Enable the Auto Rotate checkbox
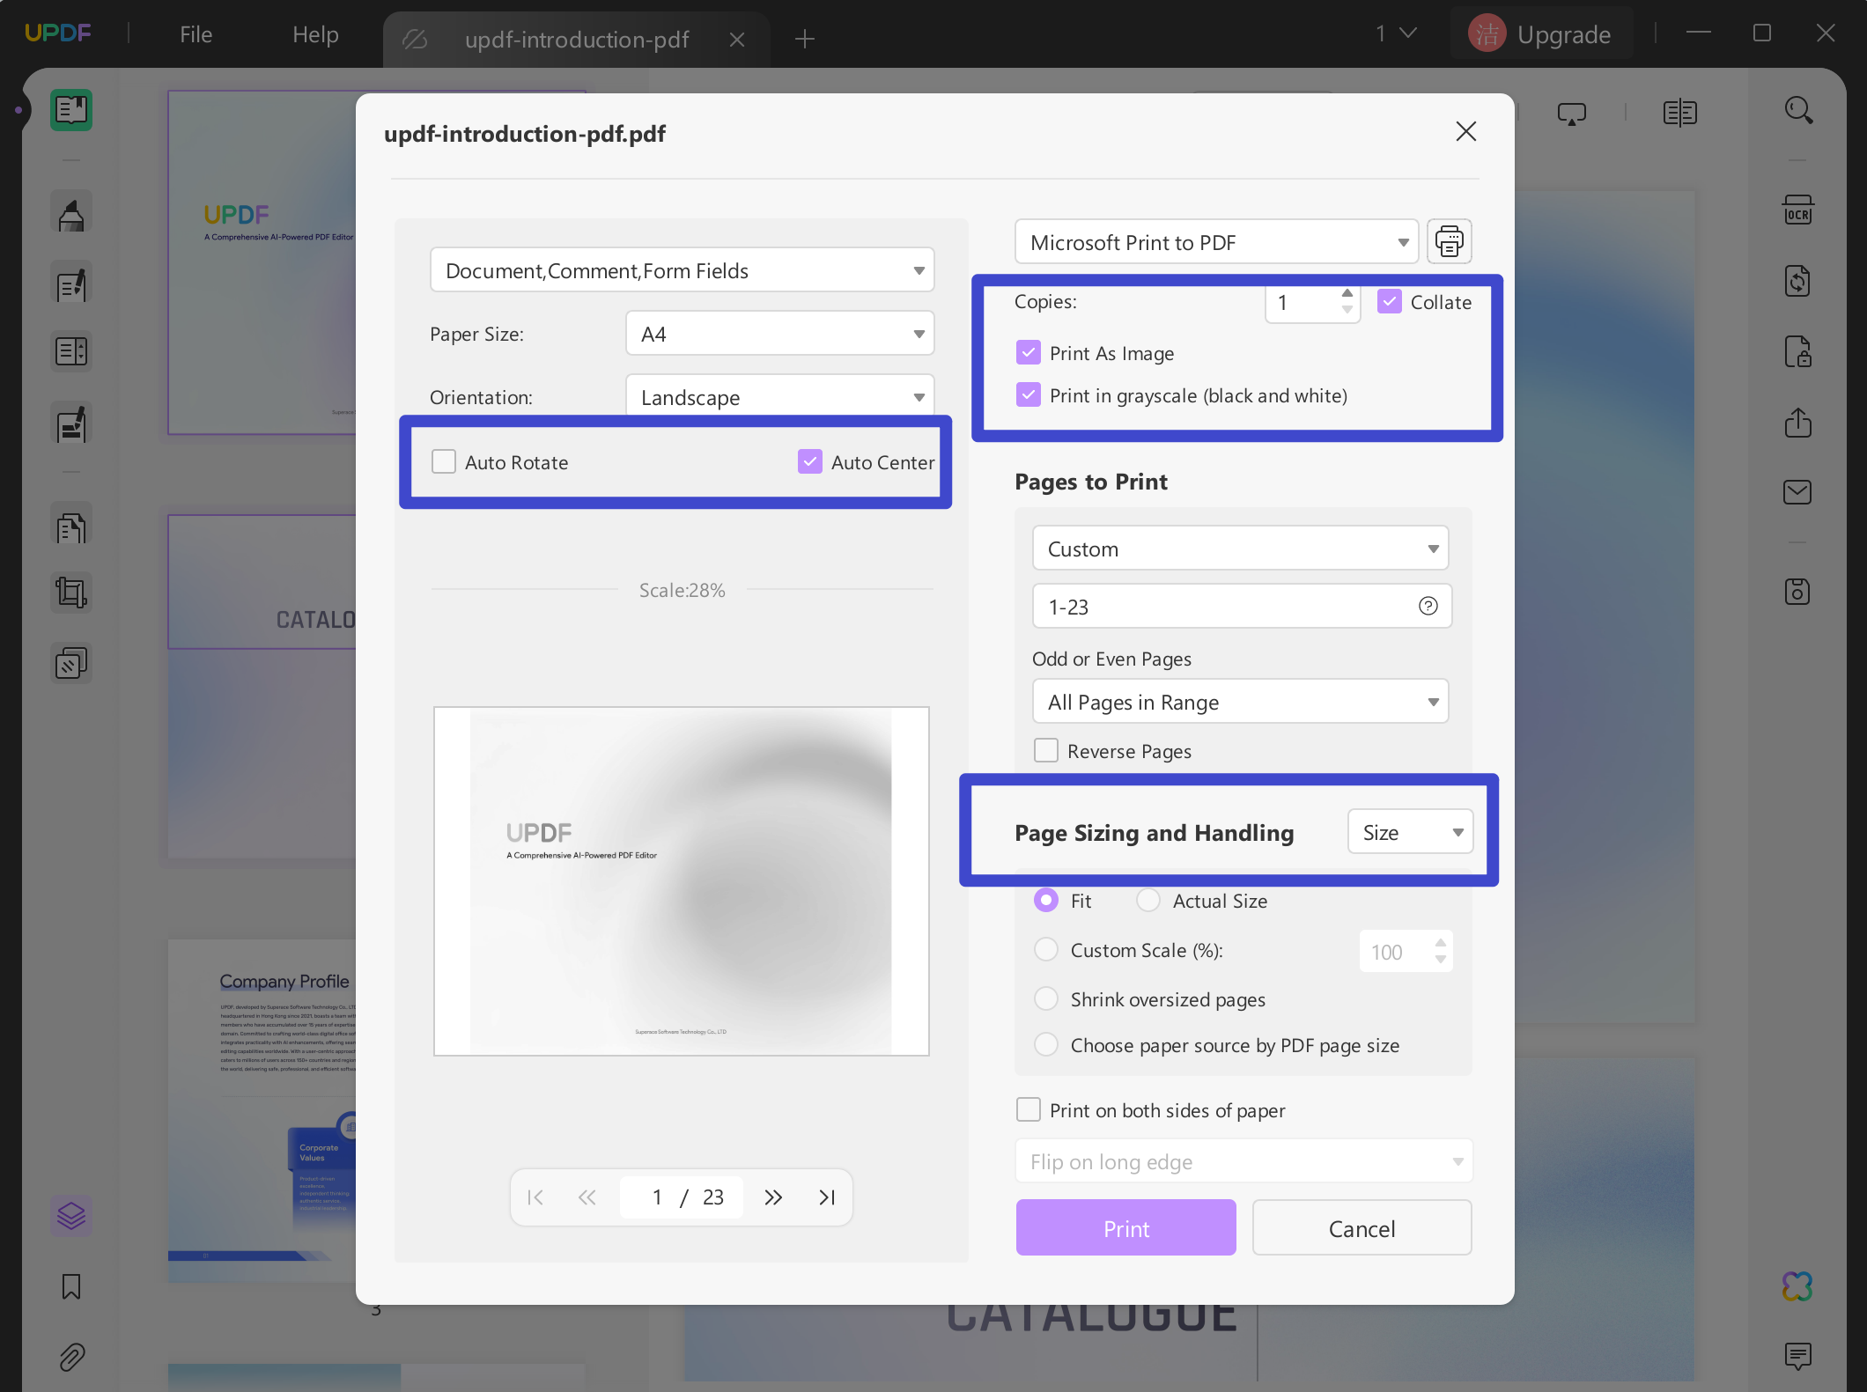 pos(443,461)
